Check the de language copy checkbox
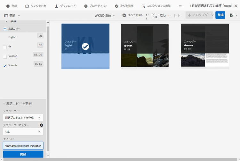 coord(5,47)
